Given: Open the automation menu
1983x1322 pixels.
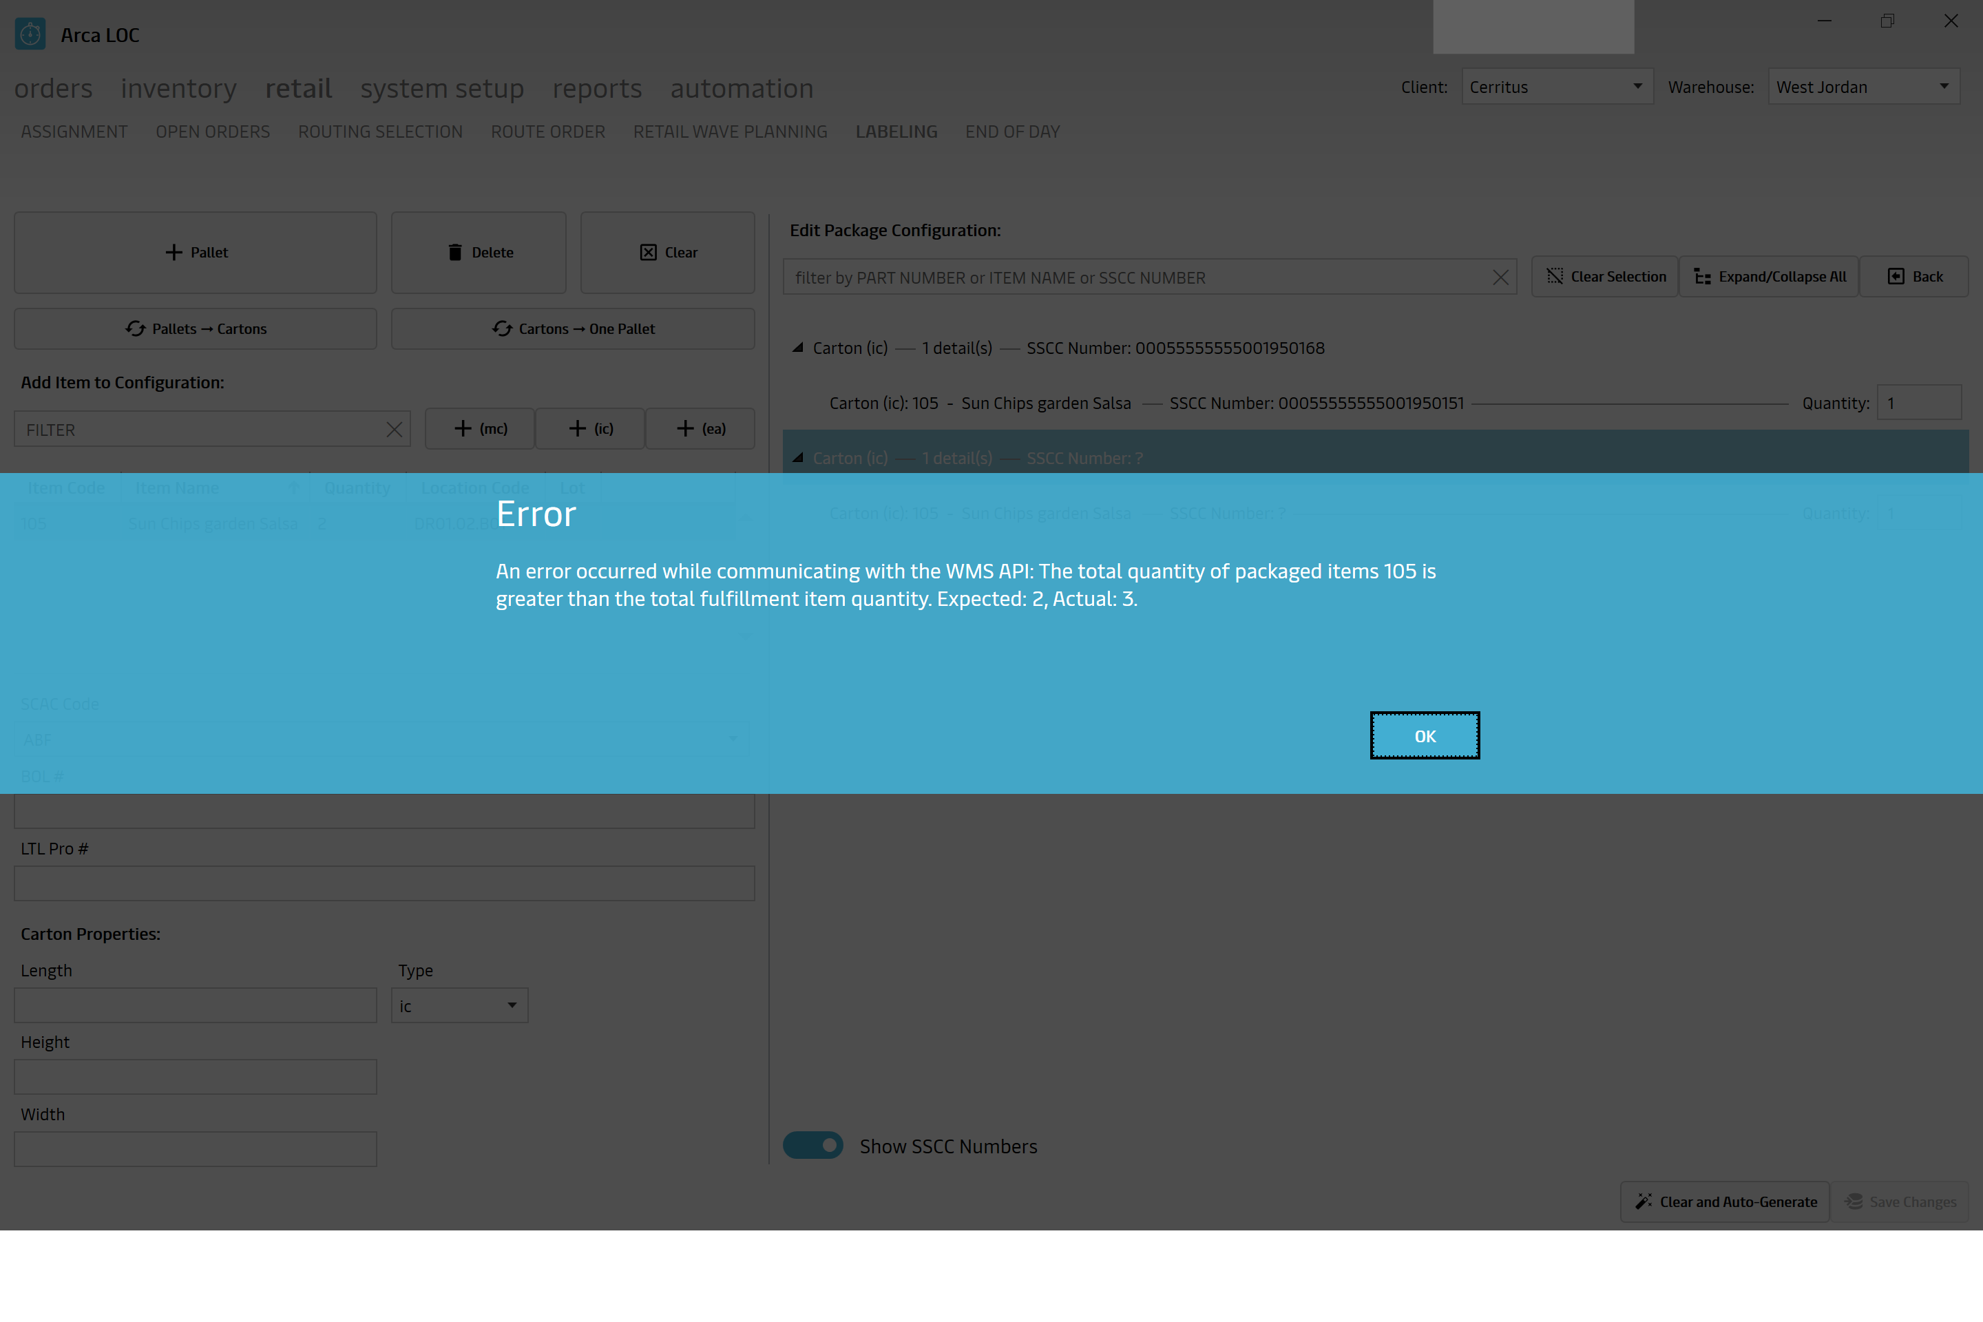Looking at the screenshot, I should tap(742, 89).
